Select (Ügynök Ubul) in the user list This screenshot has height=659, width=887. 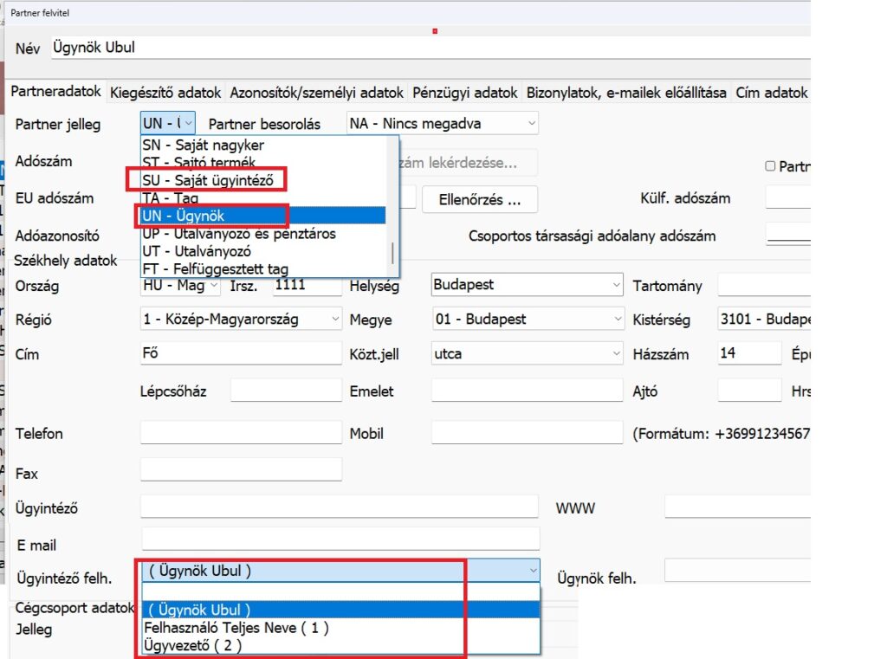coord(341,610)
